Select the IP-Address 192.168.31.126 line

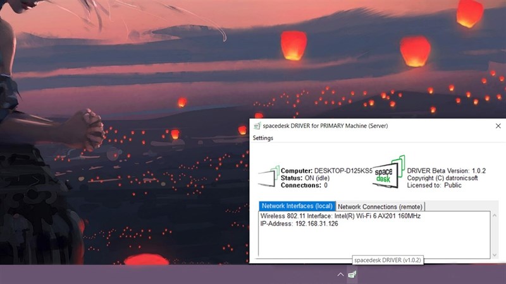(299, 224)
